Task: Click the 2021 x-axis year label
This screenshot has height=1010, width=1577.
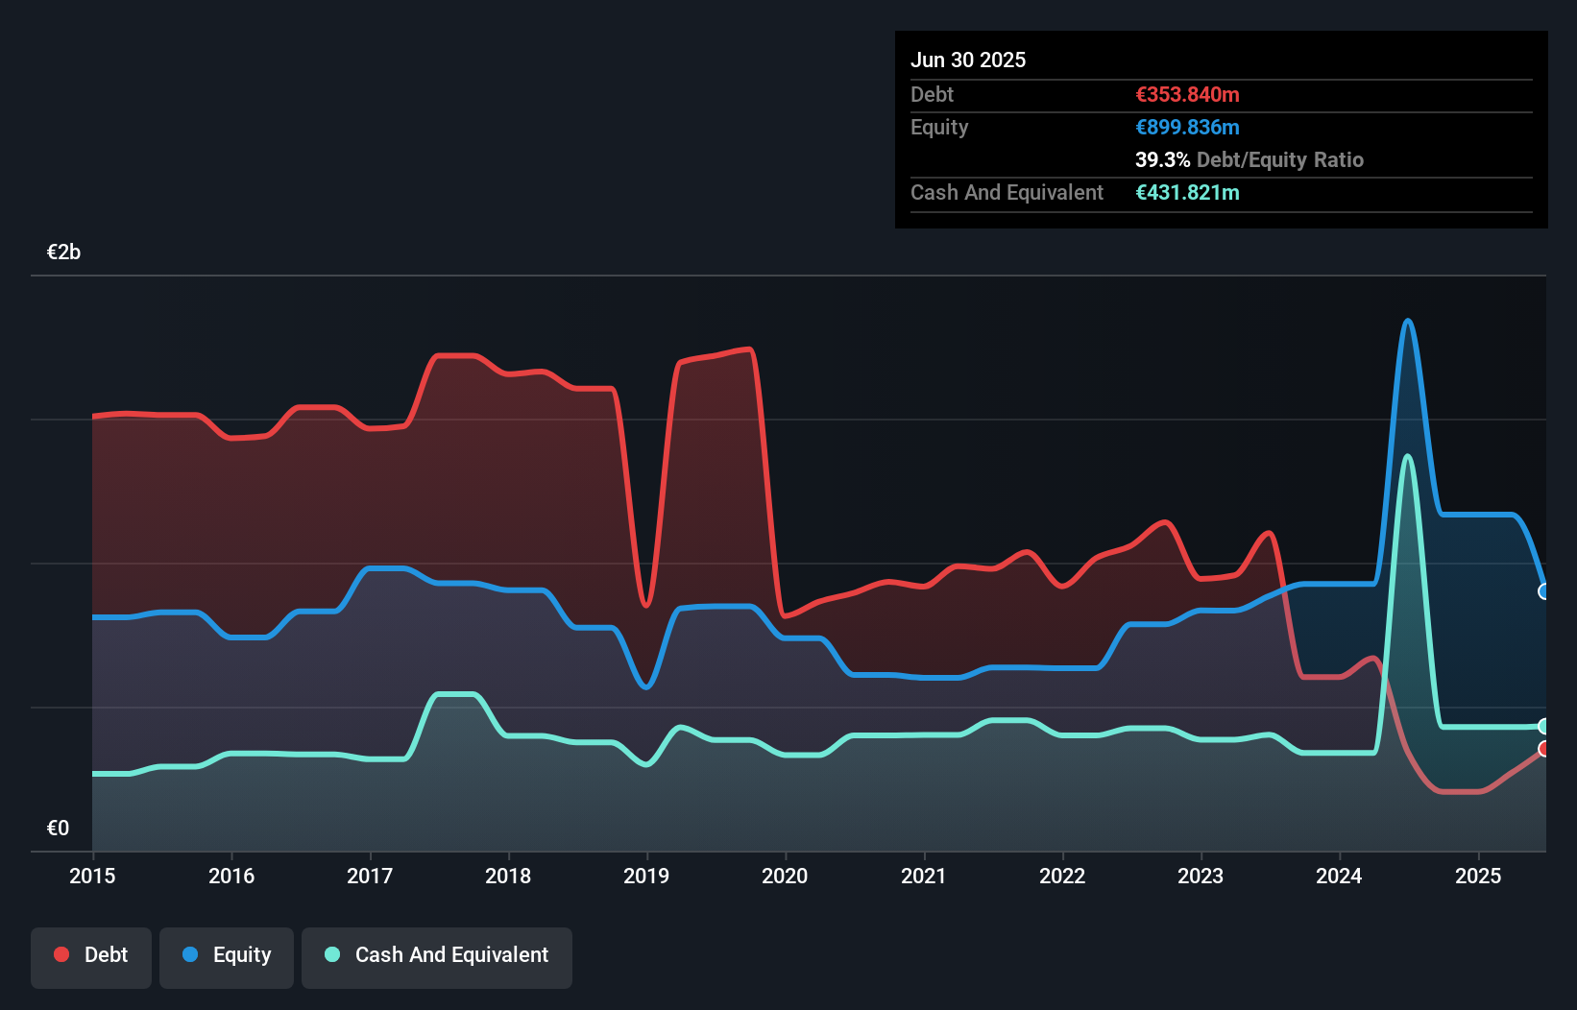Action: pos(923,876)
